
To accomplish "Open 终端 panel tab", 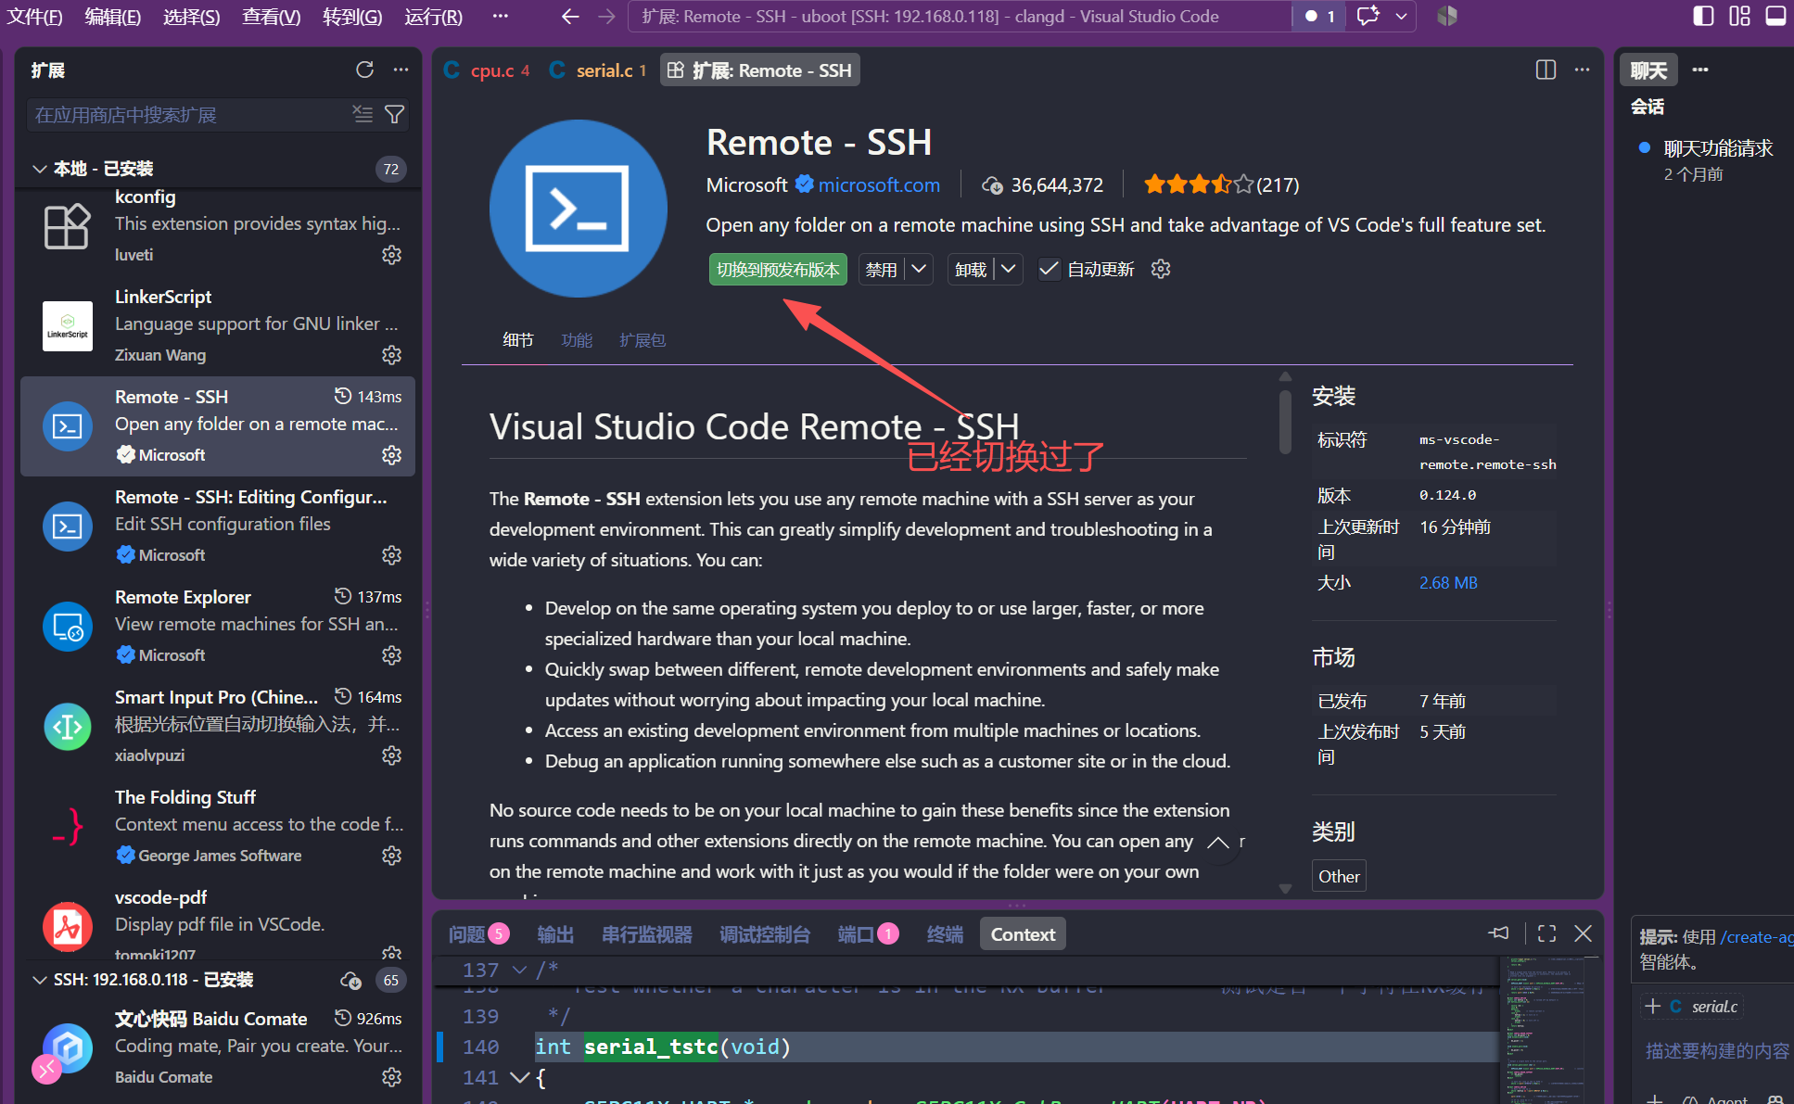I will tap(945, 934).
